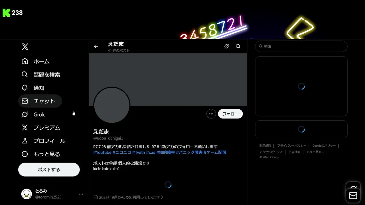Open アクセシビリティ footer link

(271, 152)
